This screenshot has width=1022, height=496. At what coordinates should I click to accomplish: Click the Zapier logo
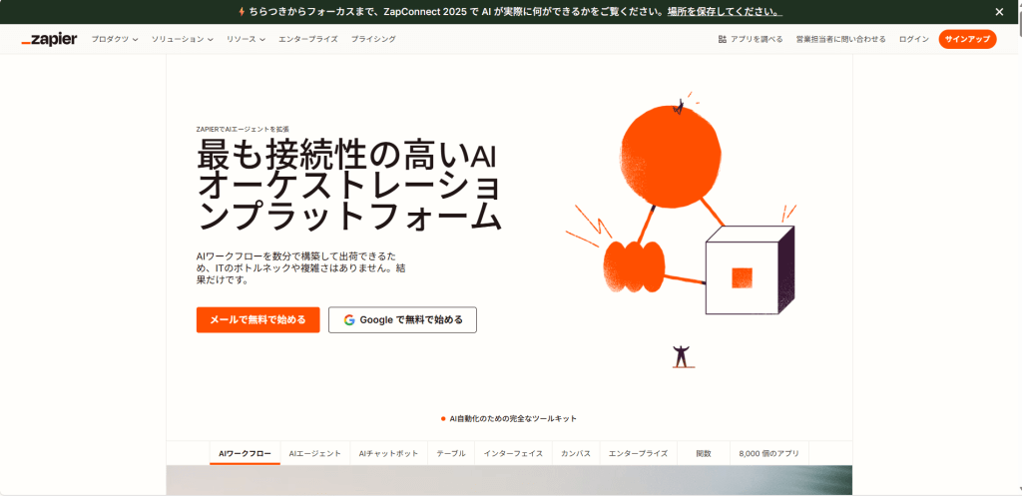coord(49,39)
